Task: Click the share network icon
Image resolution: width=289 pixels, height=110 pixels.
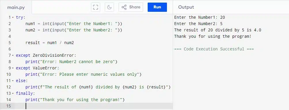Action: point(124,7)
